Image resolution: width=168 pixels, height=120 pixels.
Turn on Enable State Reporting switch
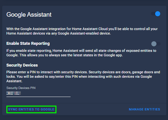[156, 44]
